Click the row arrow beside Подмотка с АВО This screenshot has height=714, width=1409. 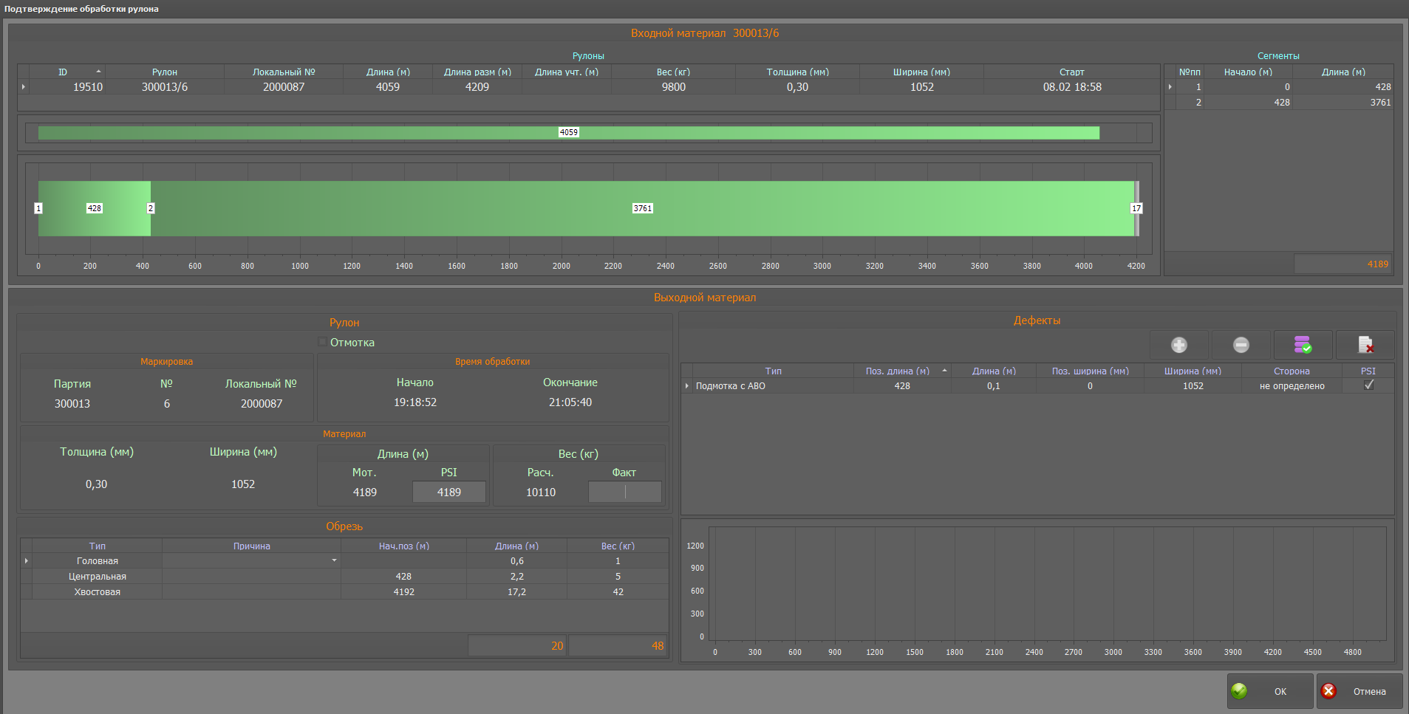click(x=687, y=386)
